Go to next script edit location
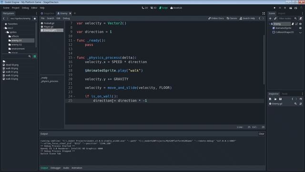The height and width of the screenshot is (172, 305). [263, 18]
